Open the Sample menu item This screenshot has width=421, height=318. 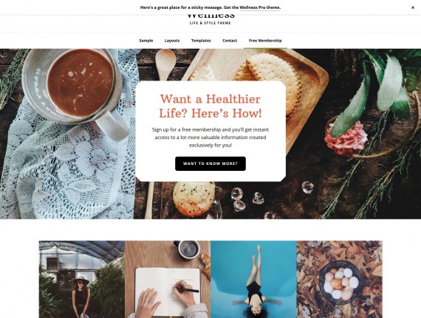coord(146,41)
